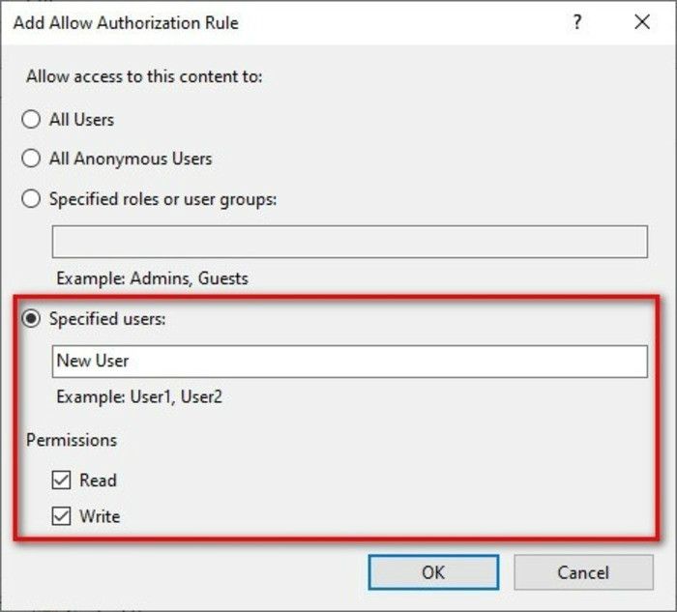This screenshot has height=612, width=677.
Task: Choose the All Anonymous Users option
Action: [x=32, y=159]
